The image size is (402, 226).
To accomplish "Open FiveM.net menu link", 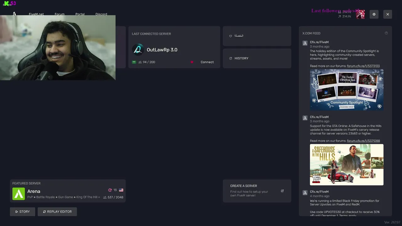I will coord(36,14).
